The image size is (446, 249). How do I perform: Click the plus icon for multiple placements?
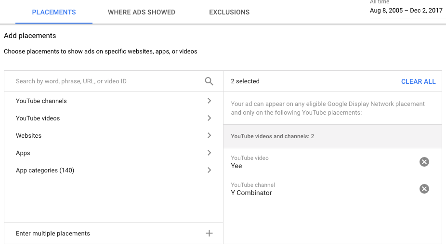click(209, 234)
